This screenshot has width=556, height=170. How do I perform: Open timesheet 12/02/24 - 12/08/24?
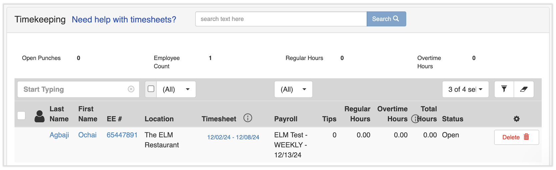coord(233,137)
